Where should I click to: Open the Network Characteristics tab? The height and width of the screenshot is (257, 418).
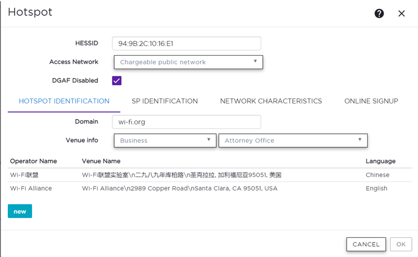(x=271, y=101)
